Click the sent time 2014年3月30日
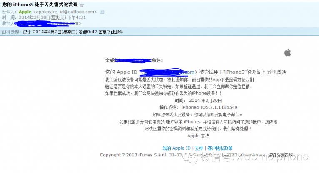The image size is (319, 173). pyautogui.click(x=52, y=17)
